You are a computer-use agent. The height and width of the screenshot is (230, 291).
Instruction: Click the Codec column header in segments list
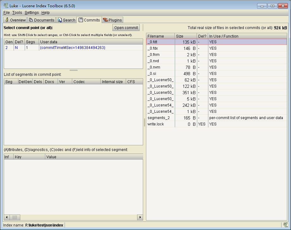(86, 82)
